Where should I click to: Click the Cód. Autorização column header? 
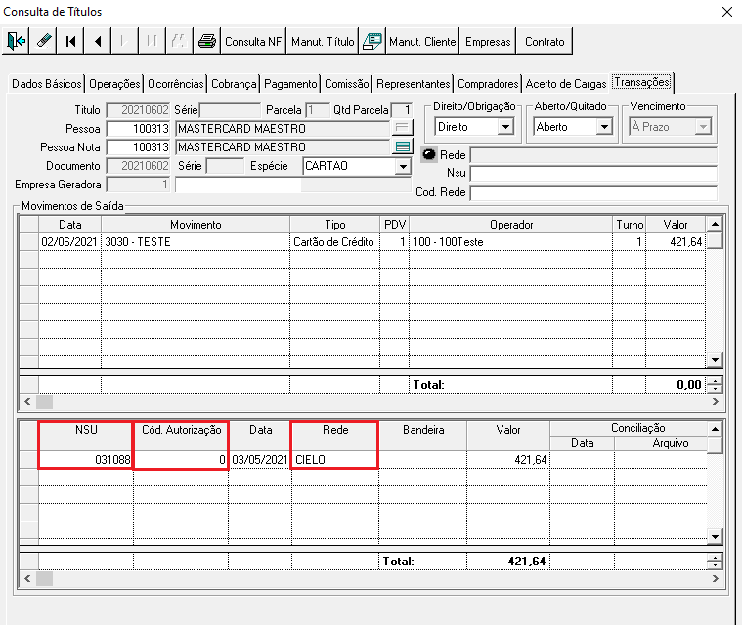point(181,435)
